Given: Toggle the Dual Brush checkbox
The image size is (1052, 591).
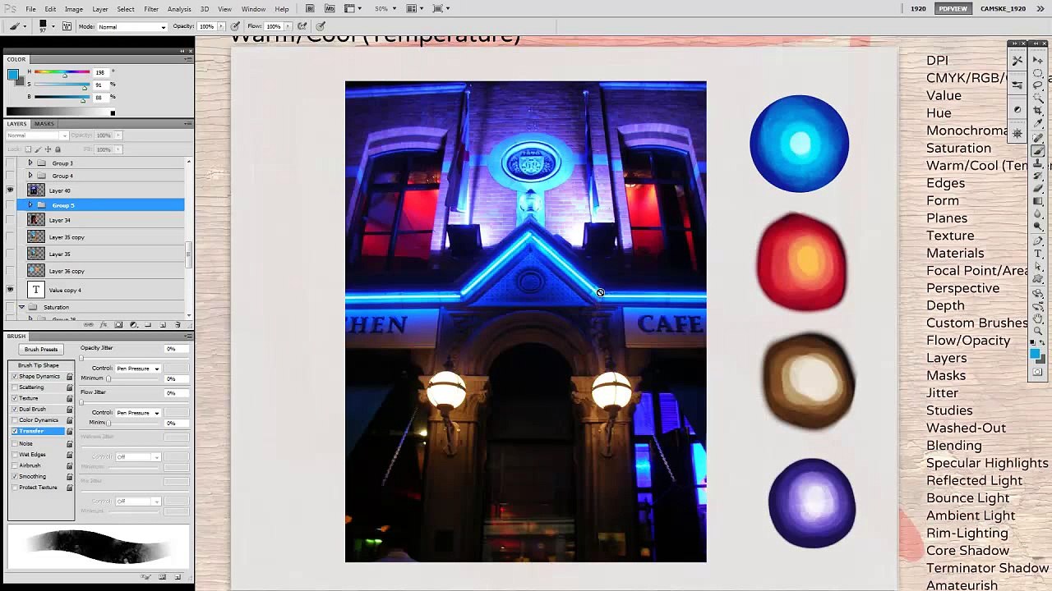Looking at the screenshot, I should tap(15, 409).
